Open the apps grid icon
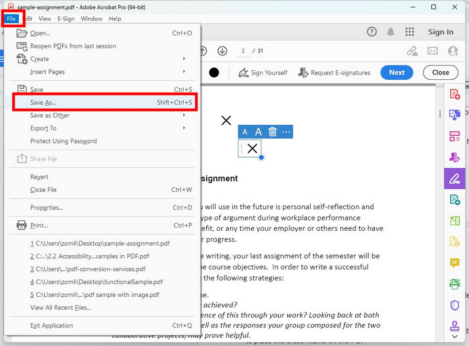Viewport: 469px width, 346px height. [410, 32]
